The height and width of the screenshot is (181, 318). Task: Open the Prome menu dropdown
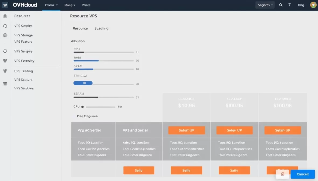coord(51,5)
